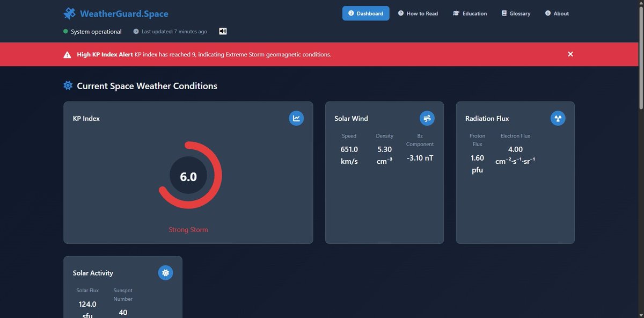Click the 651.0 km/s speed value

(x=349, y=155)
